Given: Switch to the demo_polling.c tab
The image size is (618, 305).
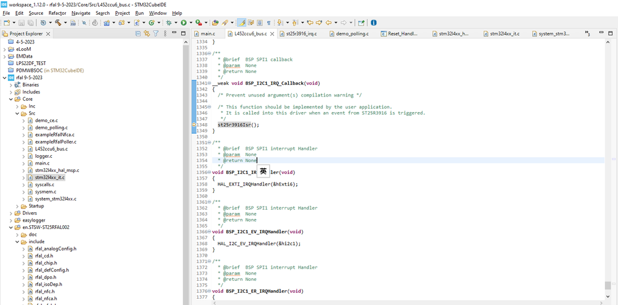Looking at the screenshot, I should (352, 34).
